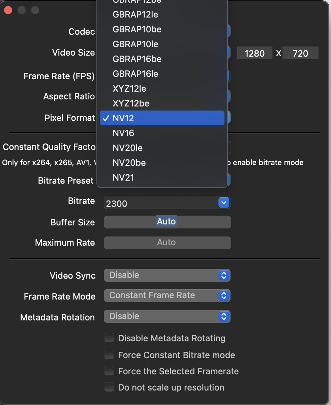The width and height of the screenshot is (331, 405).
Task: Enable Do not scale up resolution
Action: click(x=109, y=387)
